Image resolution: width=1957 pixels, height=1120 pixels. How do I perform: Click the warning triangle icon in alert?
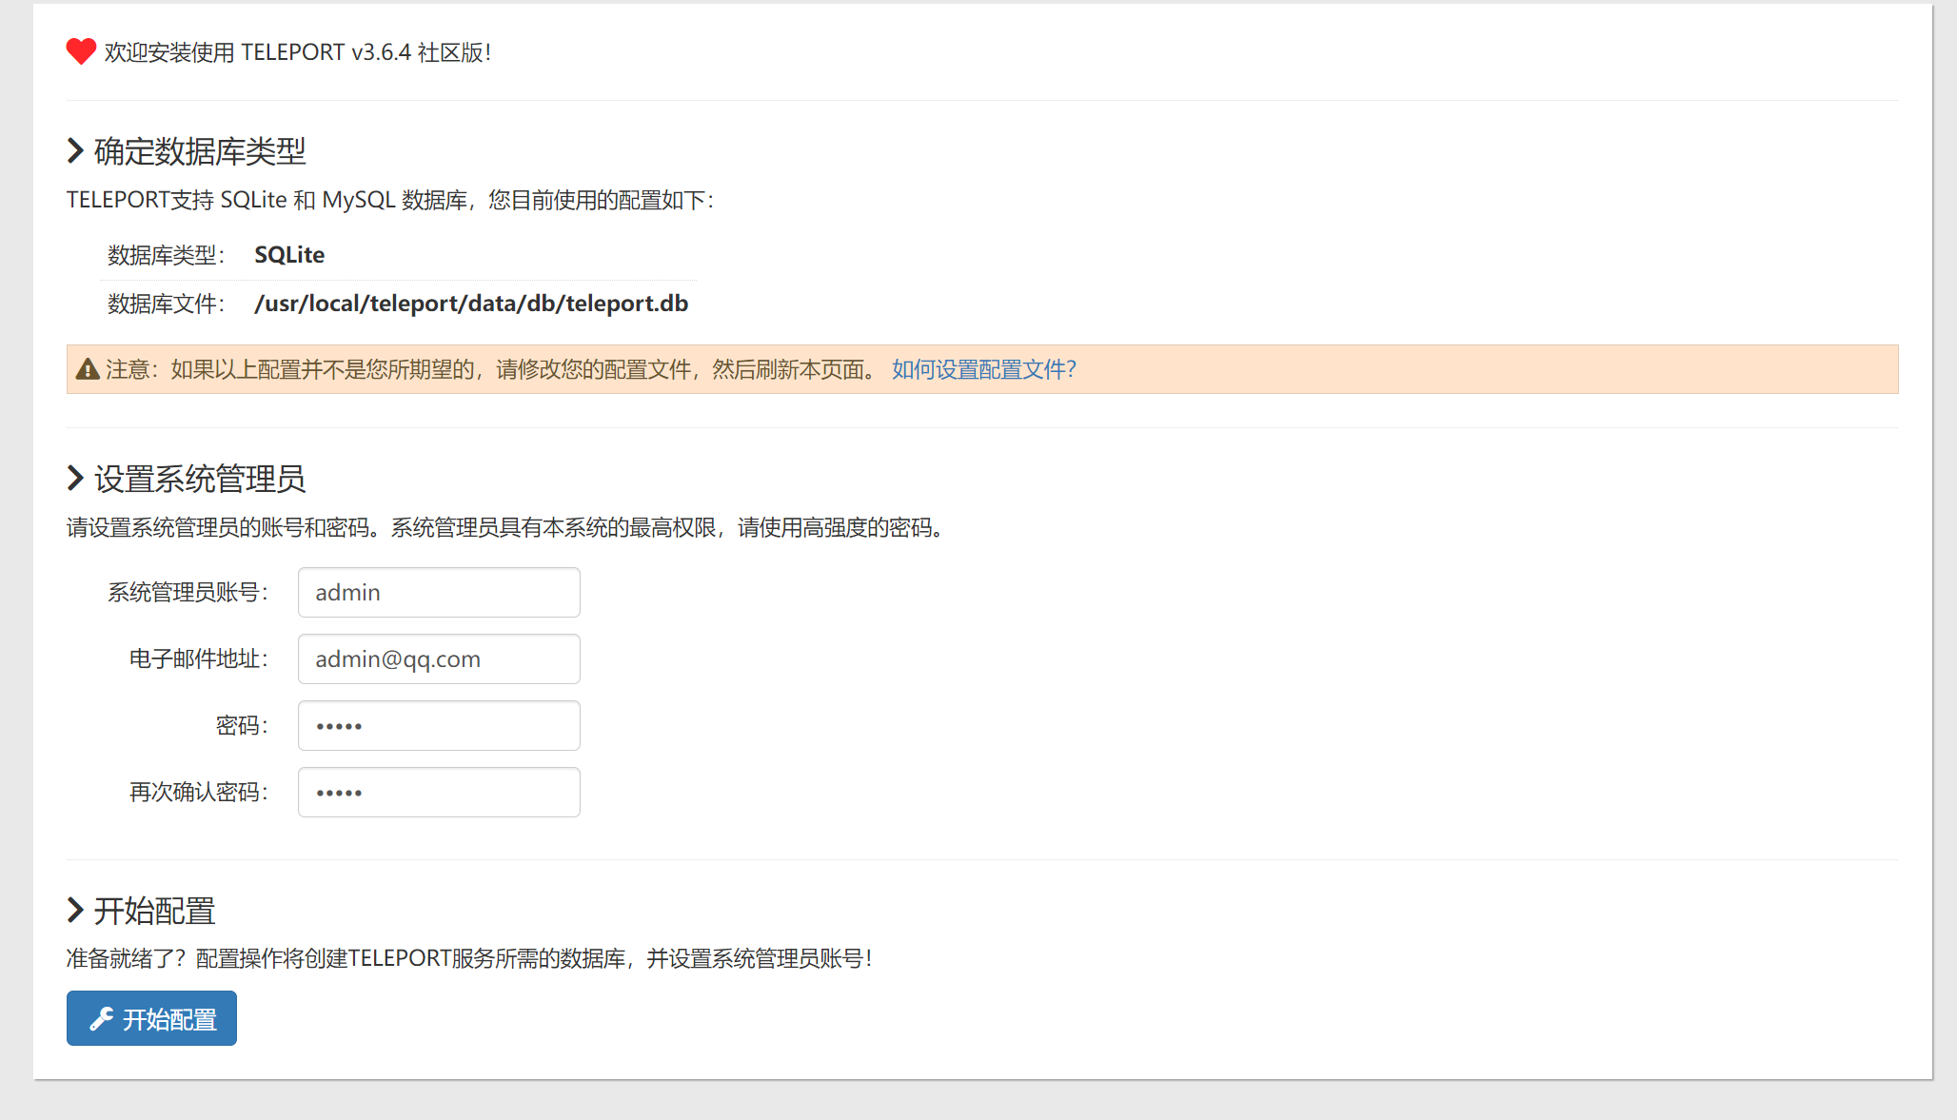pos(88,369)
